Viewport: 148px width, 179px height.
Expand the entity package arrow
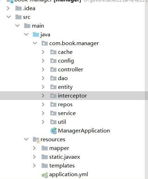point(43,87)
